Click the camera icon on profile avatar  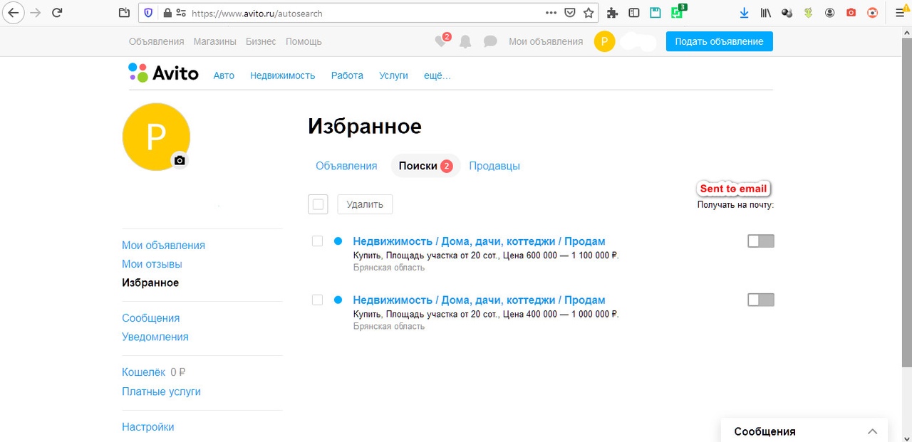pos(180,161)
